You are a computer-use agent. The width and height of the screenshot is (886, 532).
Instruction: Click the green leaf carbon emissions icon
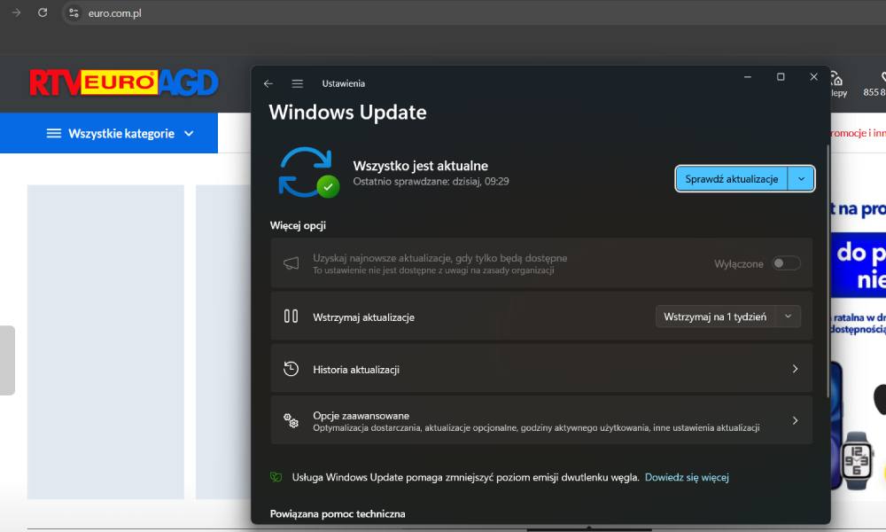pos(276,477)
